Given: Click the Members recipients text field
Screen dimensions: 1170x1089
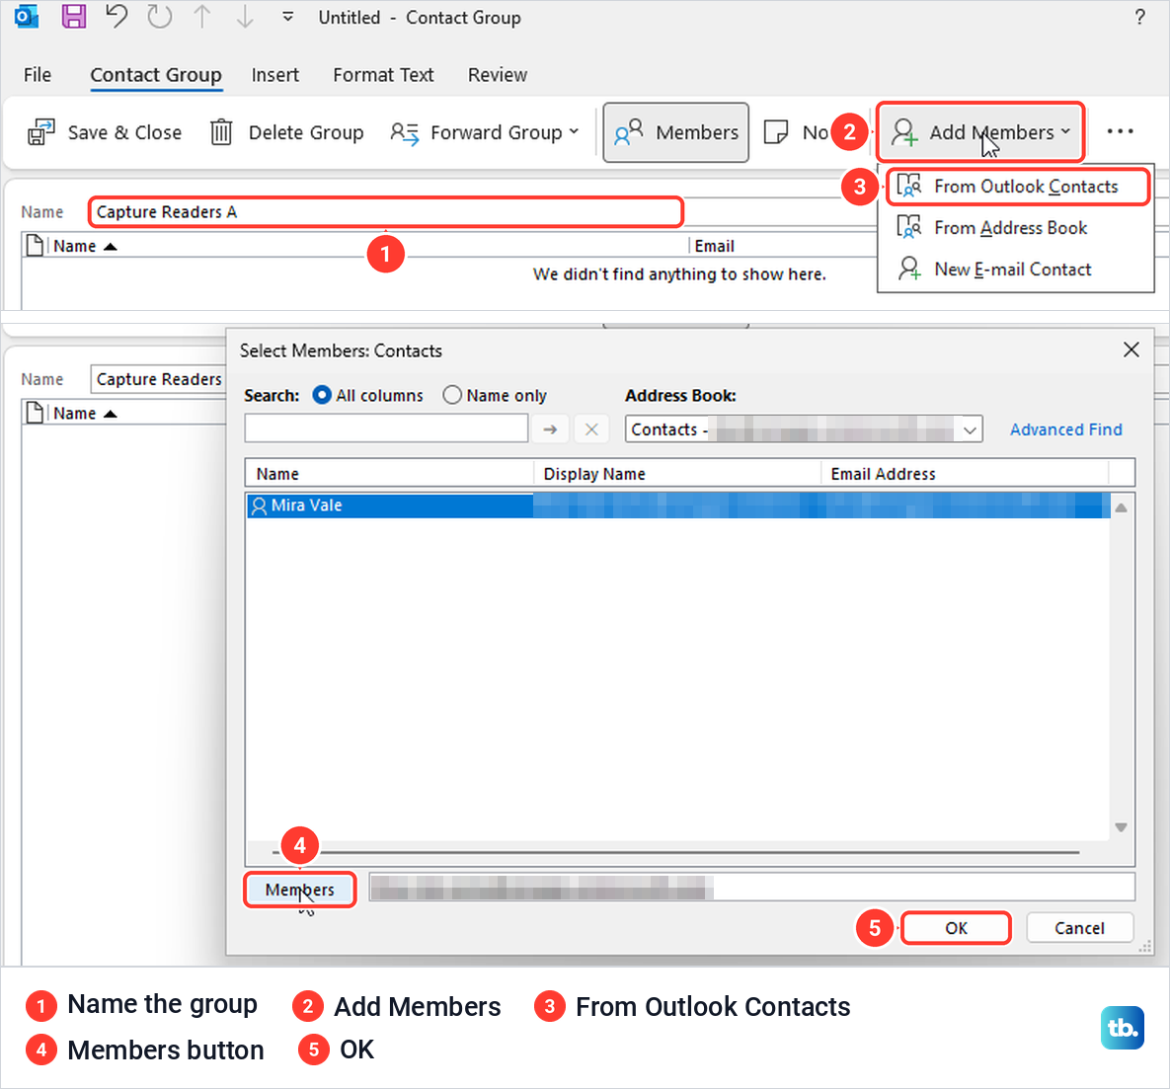Looking at the screenshot, I should (x=752, y=888).
